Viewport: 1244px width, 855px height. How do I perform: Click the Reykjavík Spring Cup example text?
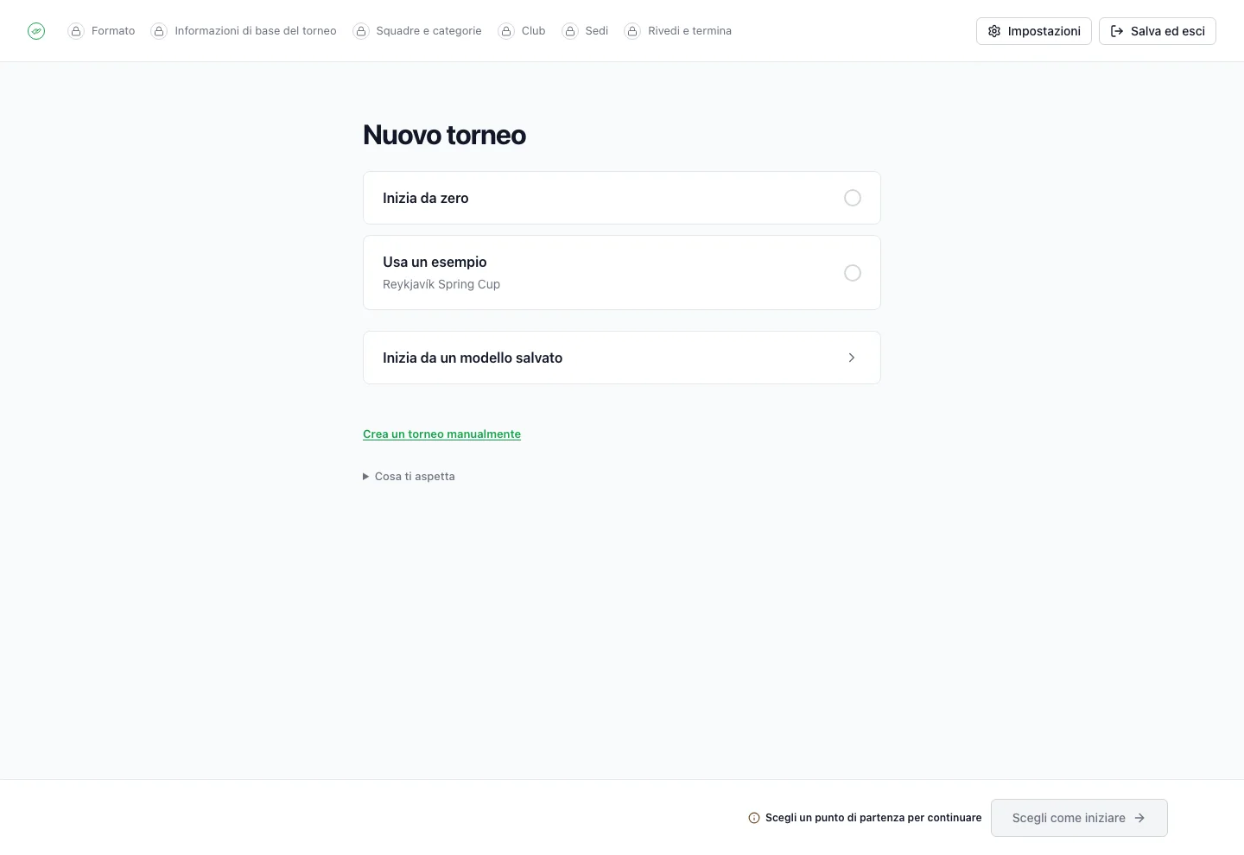click(x=441, y=284)
